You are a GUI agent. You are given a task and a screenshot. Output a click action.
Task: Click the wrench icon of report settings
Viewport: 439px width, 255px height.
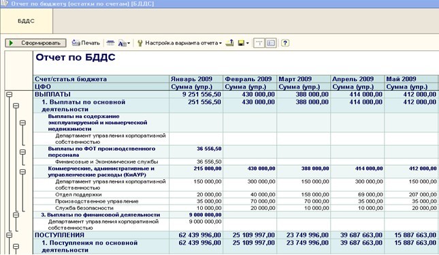click(x=140, y=43)
